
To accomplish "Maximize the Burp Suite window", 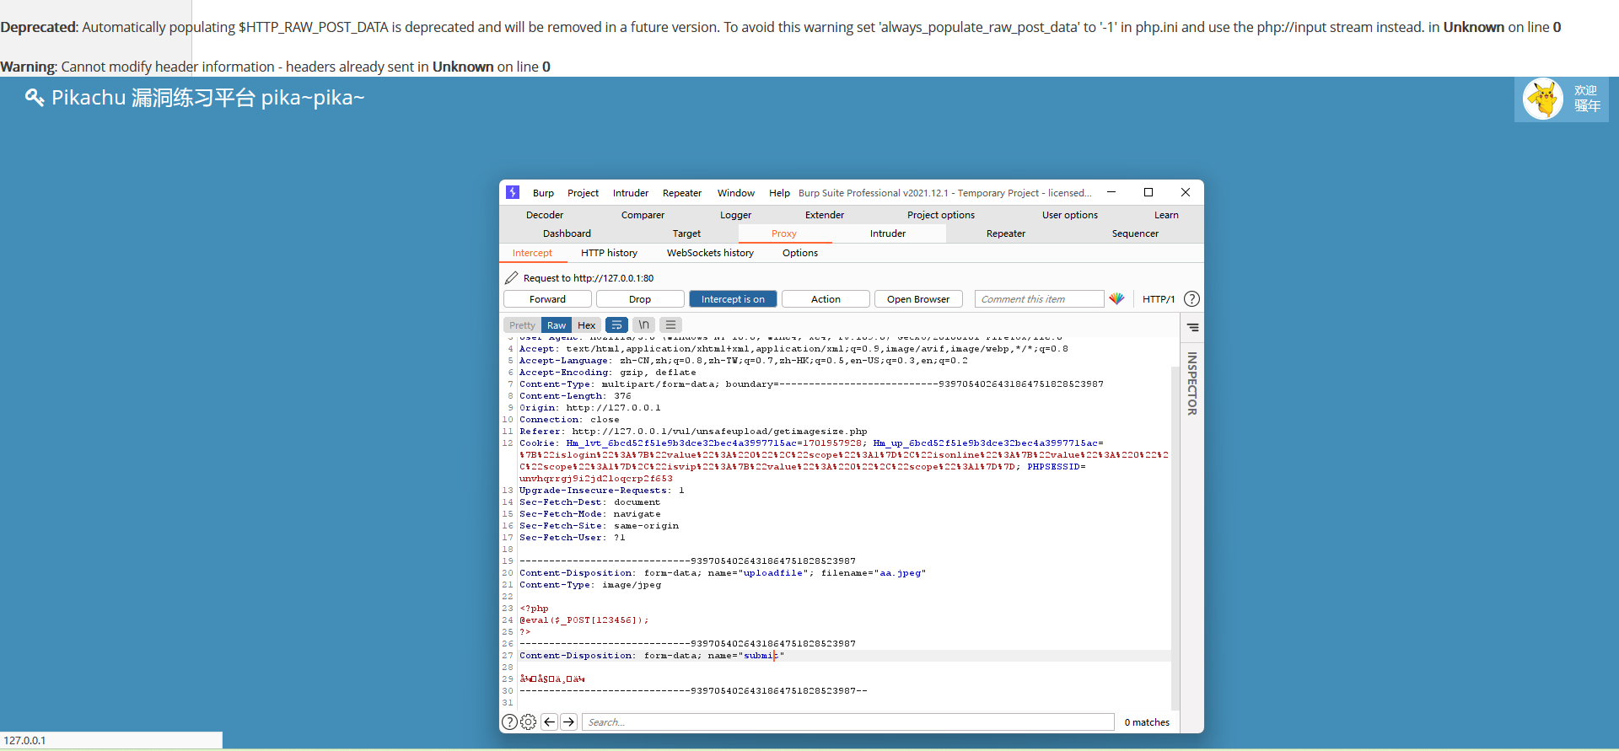I will [x=1148, y=192].
